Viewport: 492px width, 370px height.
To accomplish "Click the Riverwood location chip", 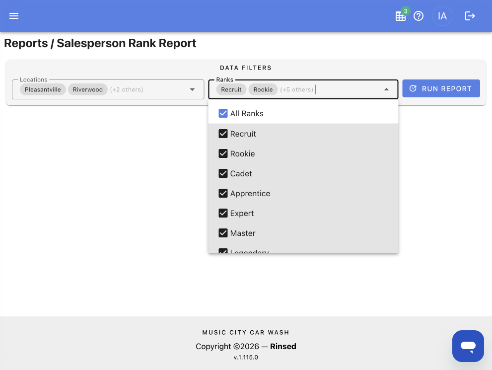I will (x=88, y=89).
